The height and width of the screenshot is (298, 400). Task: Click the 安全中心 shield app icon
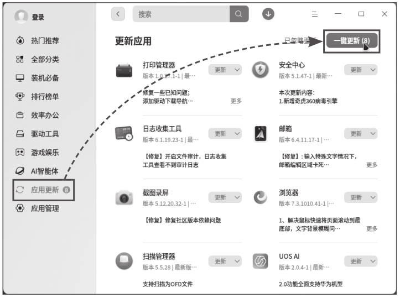[x=260, y=70]
